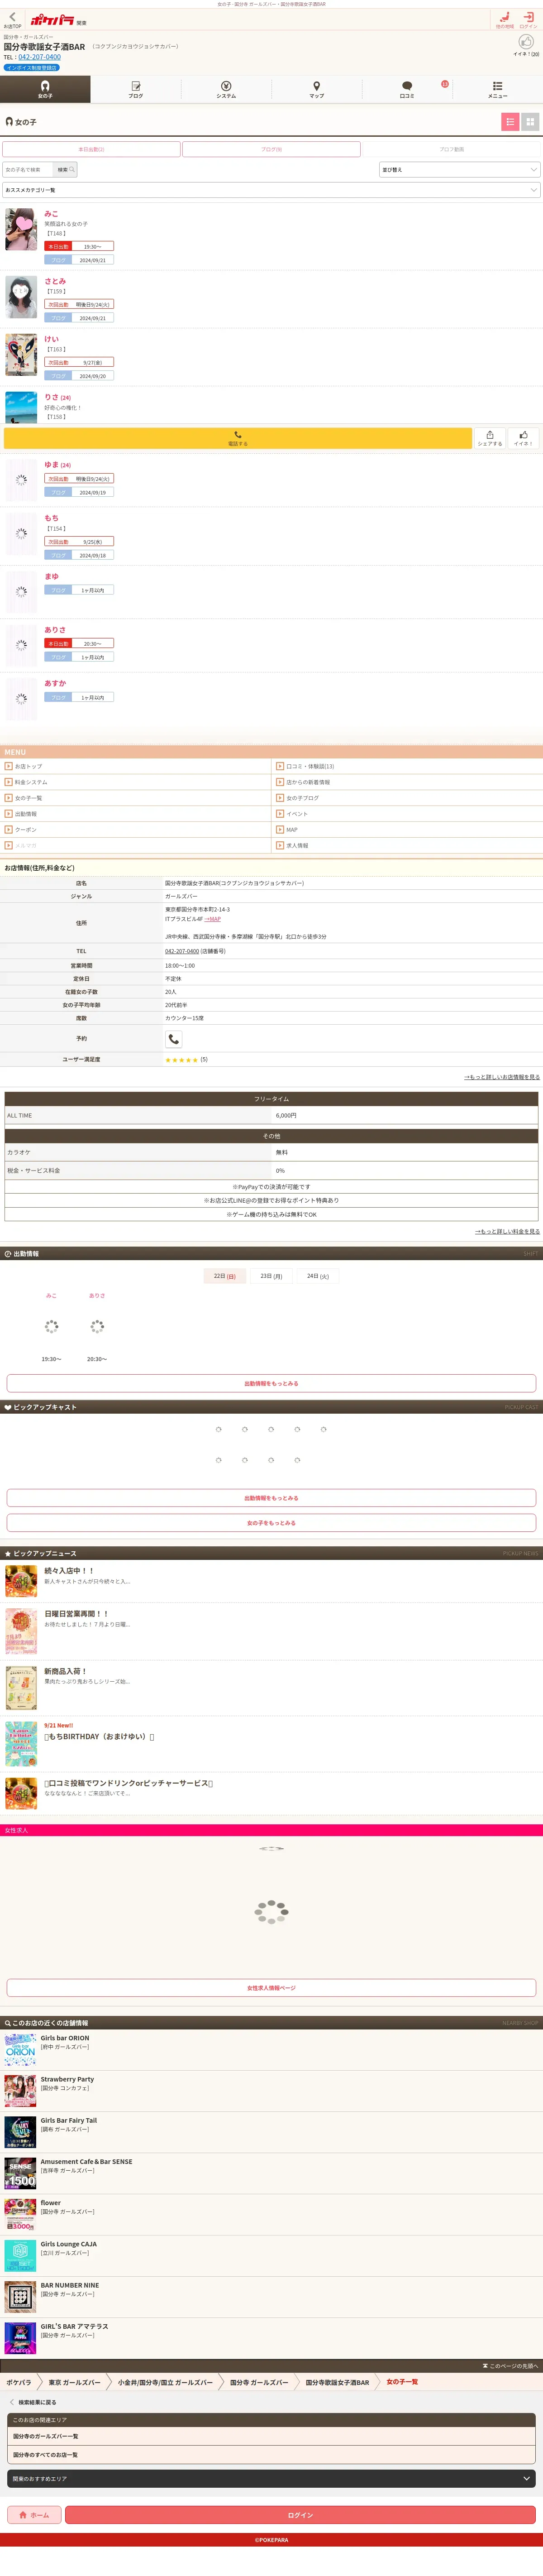Click the 検索 search button
This screenshot has width=543, height=2576.
(65, 170)
